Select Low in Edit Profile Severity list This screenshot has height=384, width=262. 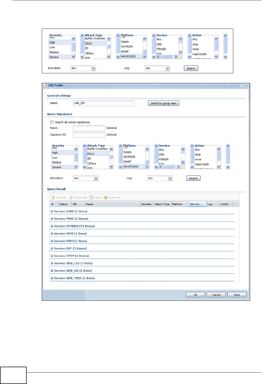[63, 158]
